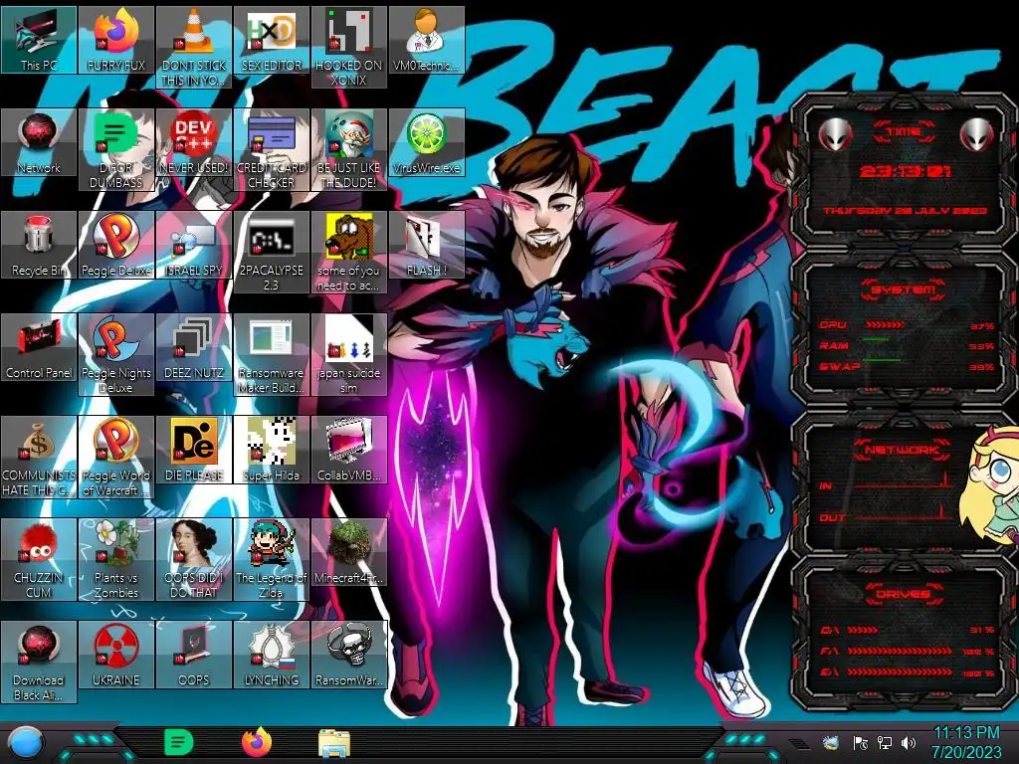The width and height of the screenshot is (1019, 764).
Task: Open the Action Center flag tray icon
Action: (x=861, y=742)
